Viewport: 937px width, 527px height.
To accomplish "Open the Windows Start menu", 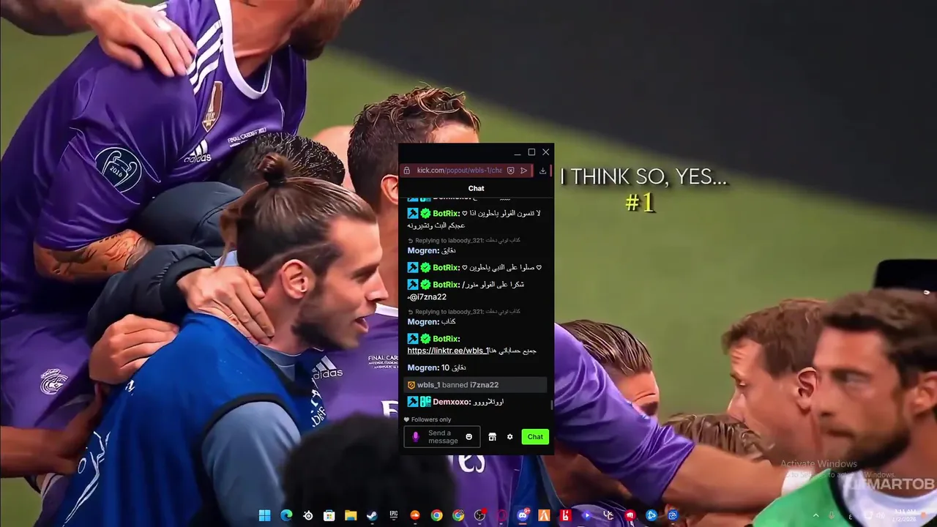I will point(264,515).
